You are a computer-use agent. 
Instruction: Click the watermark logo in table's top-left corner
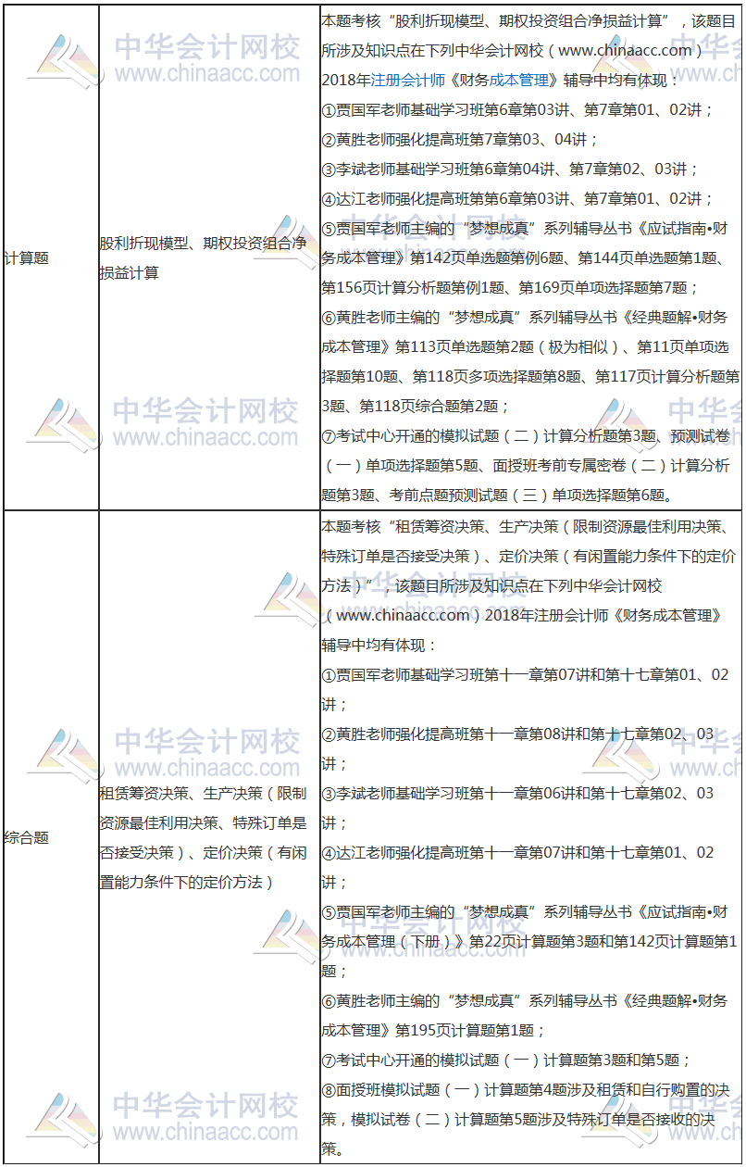pos(65,62)
